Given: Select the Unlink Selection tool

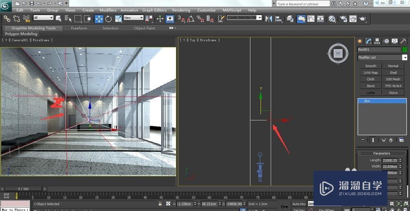Looking at the screenshot, I should [x=16, y=18].
